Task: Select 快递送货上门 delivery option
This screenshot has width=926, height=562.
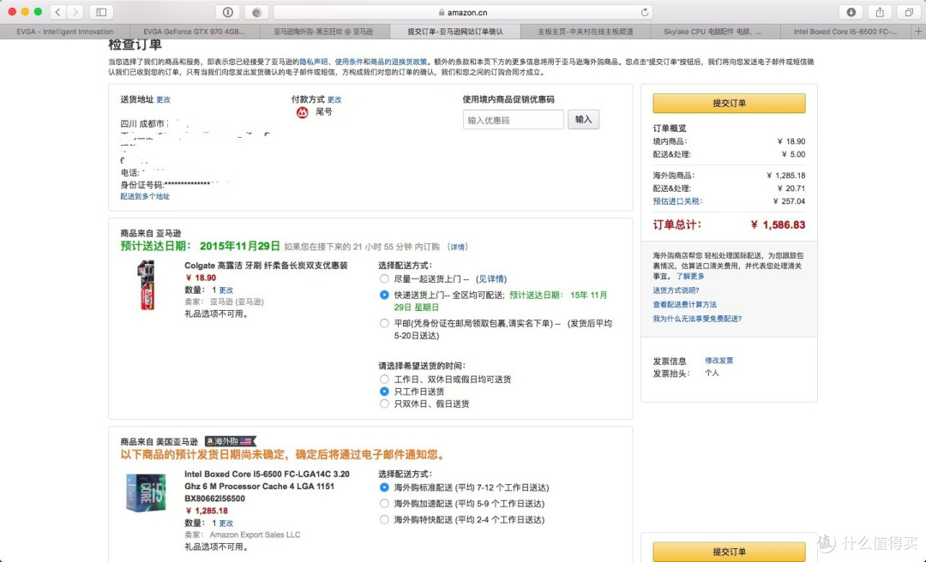Action: coord(384,295)
